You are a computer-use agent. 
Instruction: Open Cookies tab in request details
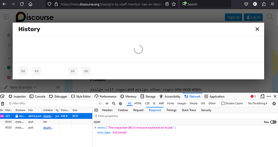pyautogui.click(x=123, y=110)
